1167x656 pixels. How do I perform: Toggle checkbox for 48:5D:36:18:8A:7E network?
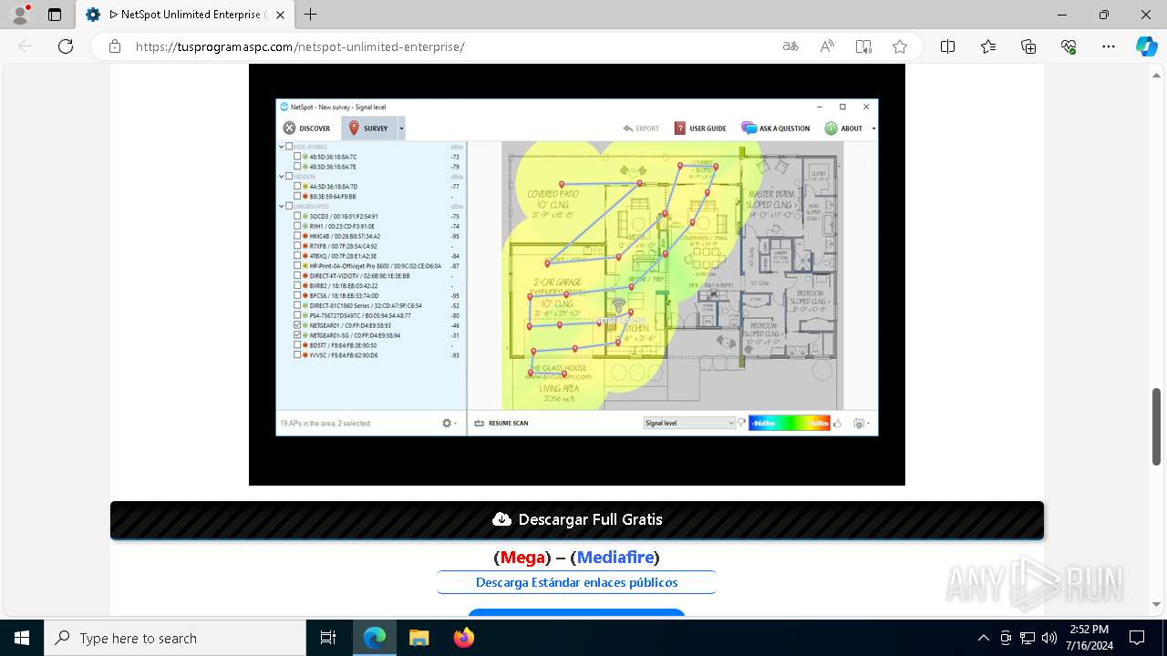[297, 167]
